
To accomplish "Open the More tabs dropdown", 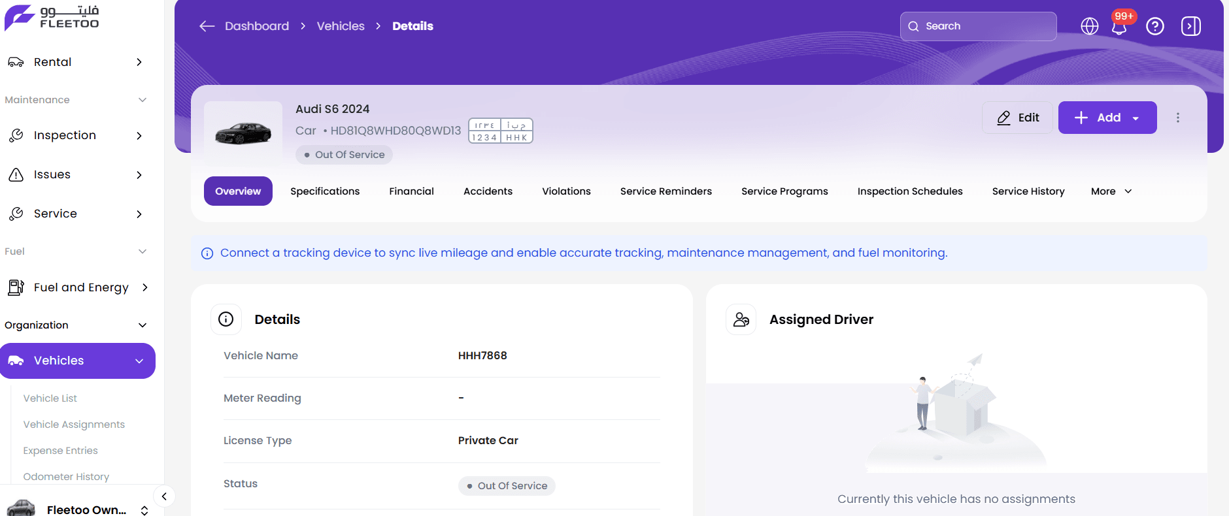I will point(1111,191).
